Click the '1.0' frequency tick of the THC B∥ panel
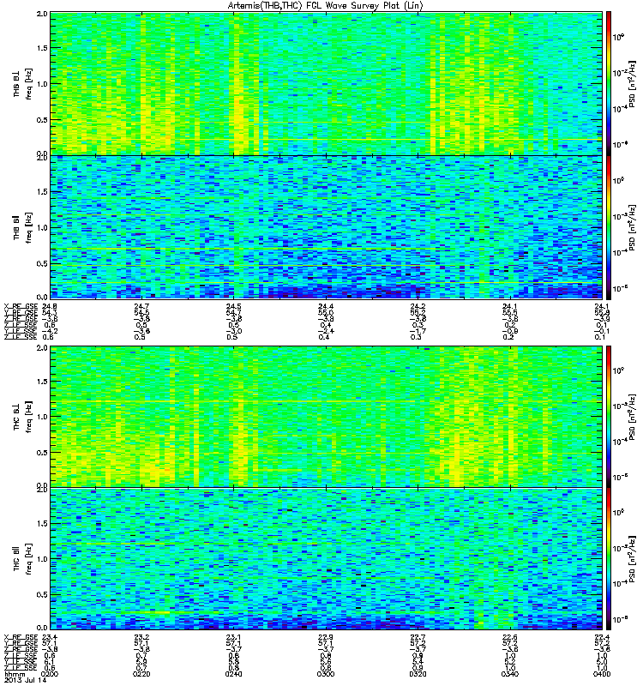This screenshot has height=686, width=643. coord(42,559)
